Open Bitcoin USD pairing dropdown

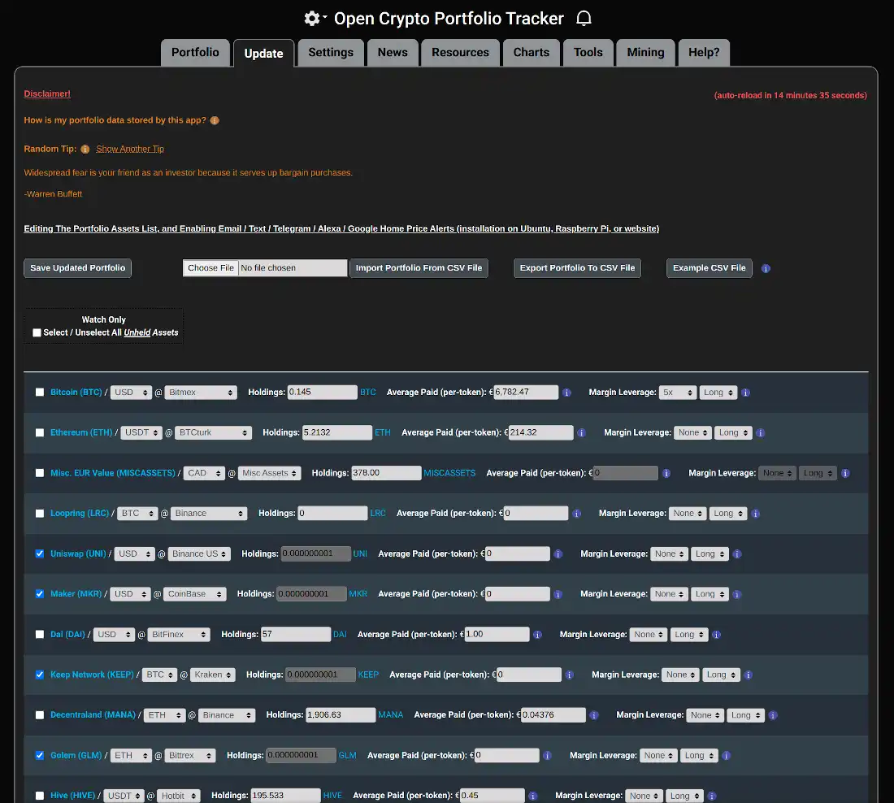[131, 393]
